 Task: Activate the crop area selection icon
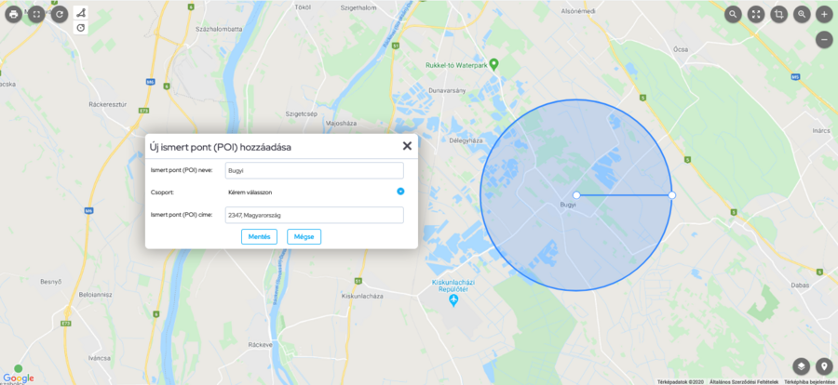(x=778, y=15)
